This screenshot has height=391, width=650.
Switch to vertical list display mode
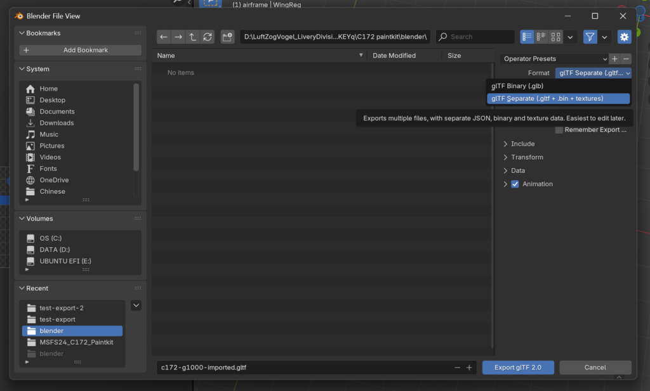click(527, 37)
